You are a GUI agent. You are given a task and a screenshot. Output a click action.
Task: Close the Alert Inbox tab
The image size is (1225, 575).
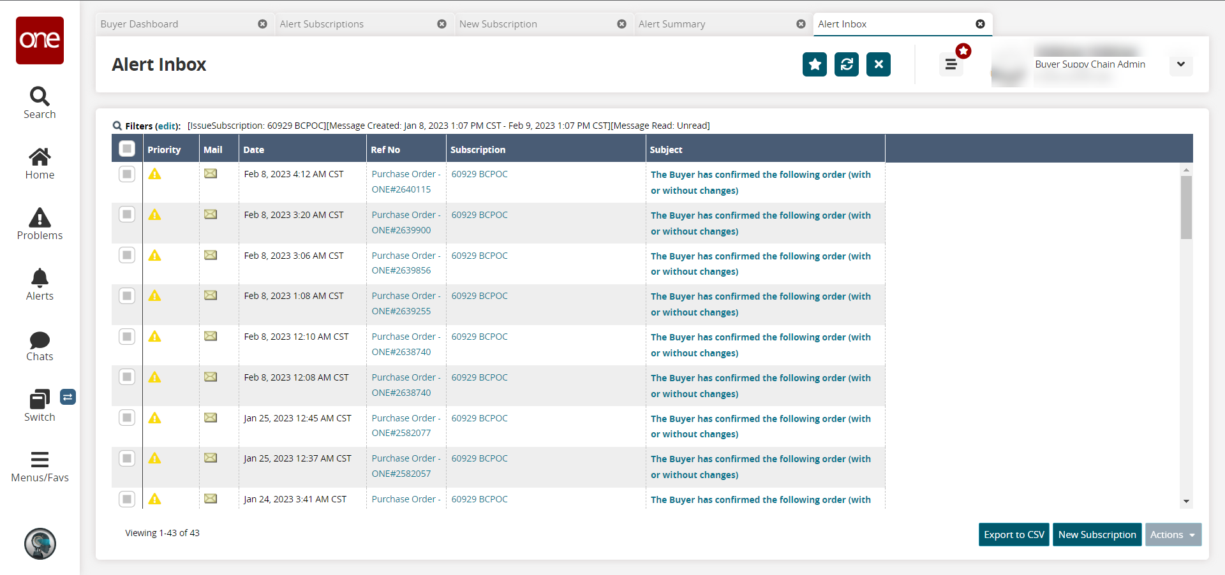coord(980,24)
